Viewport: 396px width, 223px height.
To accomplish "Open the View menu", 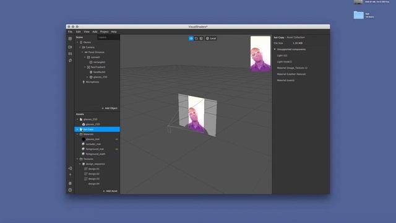I will tap(87, 32).
